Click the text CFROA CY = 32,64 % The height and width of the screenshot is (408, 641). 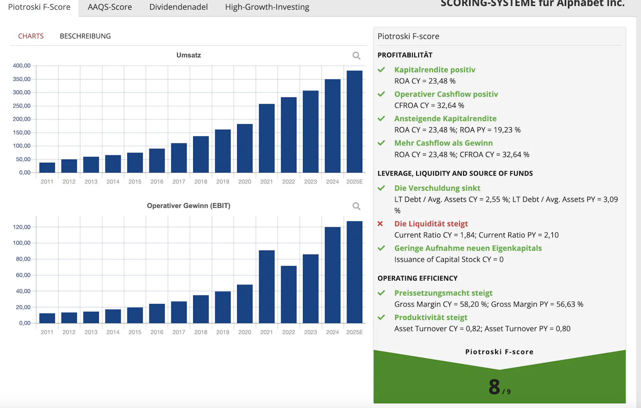pos(429,105)
